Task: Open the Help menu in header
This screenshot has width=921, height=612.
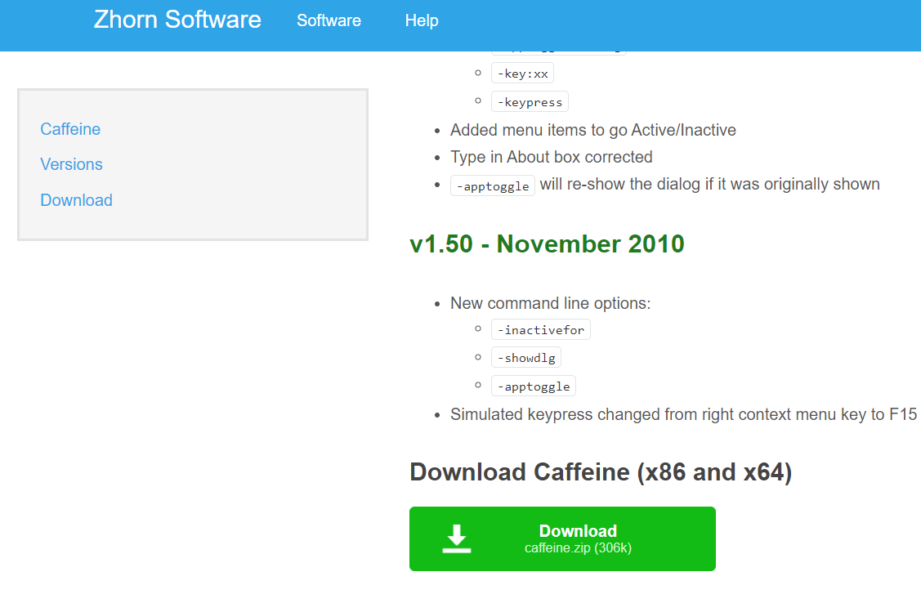Action: click(x=422, y=20)
